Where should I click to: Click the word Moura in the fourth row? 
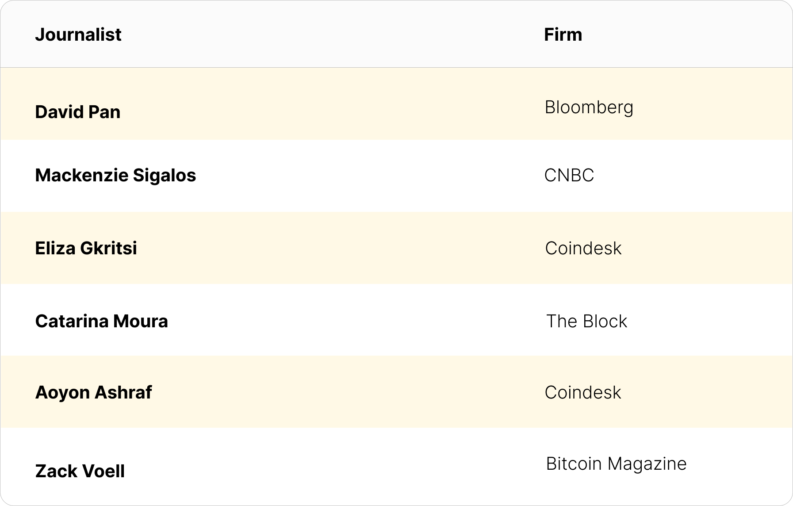[x=141, y=321]
